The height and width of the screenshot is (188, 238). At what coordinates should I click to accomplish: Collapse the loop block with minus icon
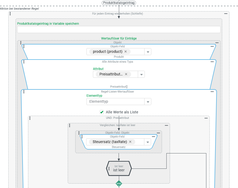coord(226,14)
